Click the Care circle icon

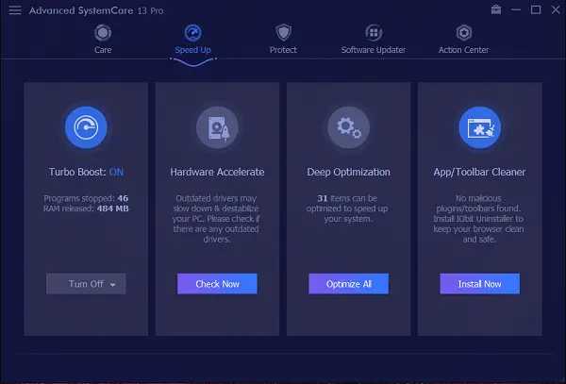103,33
